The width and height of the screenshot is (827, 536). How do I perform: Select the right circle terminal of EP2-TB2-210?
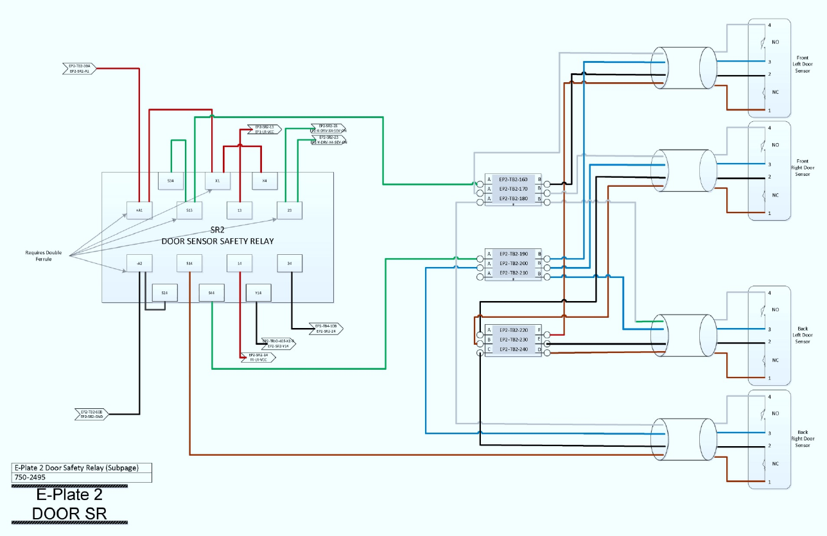click(x=547, y=277)
